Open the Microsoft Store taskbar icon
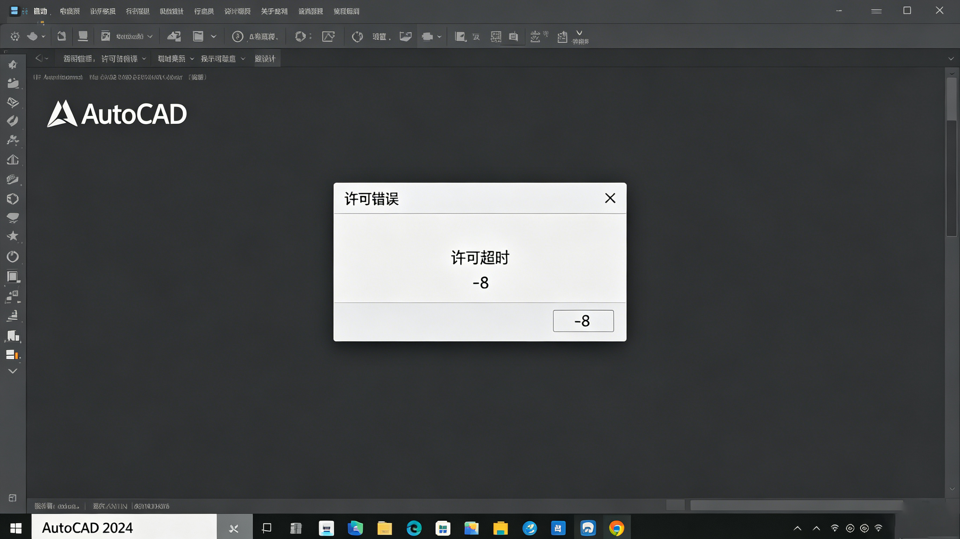The width and height of the screenshot is (960, 539). point(443,528)
